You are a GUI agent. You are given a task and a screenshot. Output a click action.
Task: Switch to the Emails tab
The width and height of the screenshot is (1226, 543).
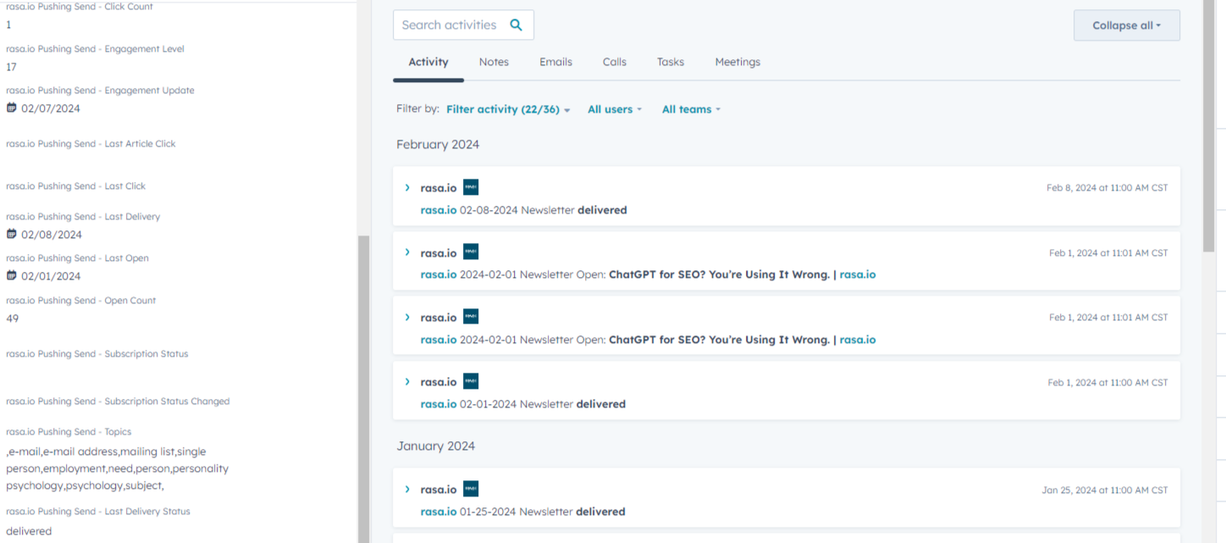pyautogui.click(x=555, y=62)
